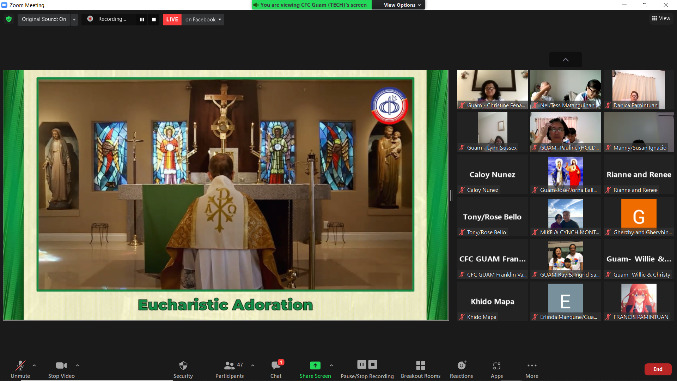Open video options caret beside Stop Video
The height and width of the screenshot is (381, 677).
pyautogui.click(x=78, y=365)
